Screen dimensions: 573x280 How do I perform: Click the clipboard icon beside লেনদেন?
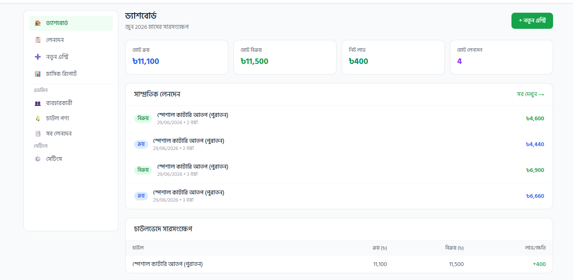click(x=38, y=40)
